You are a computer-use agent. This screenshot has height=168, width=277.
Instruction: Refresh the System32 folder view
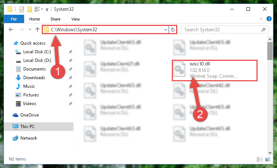[x=173, y=29]
